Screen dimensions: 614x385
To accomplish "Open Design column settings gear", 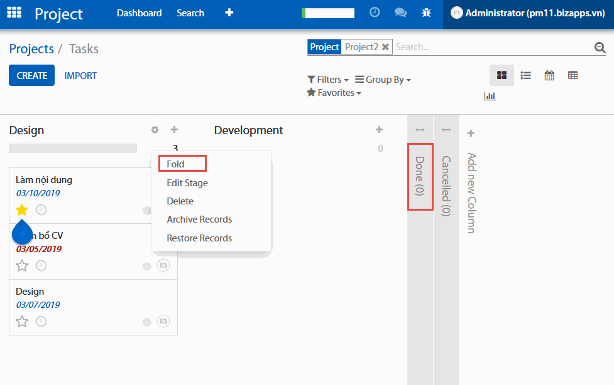I will [x=155, y=130].
